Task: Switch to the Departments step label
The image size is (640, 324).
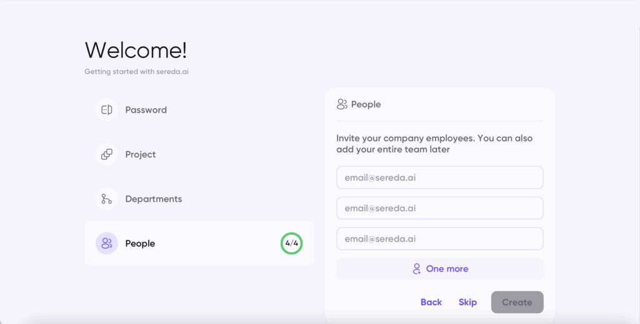Action: point(154,199)
